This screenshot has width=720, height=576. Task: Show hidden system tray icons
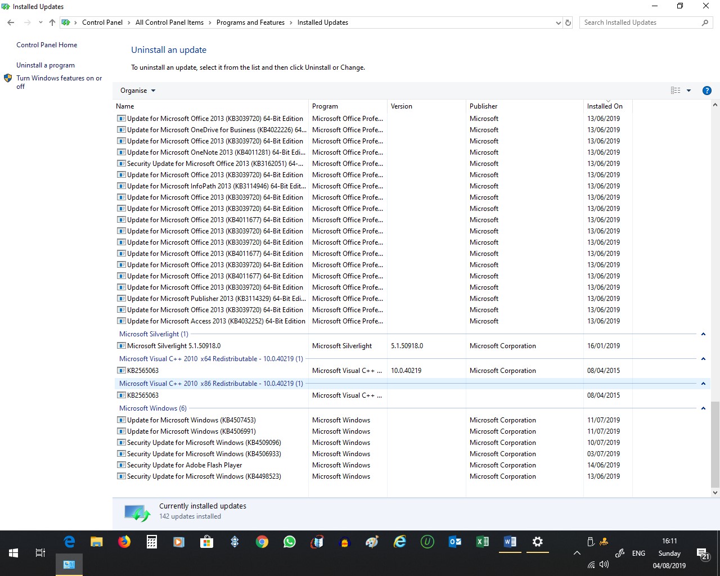pyautogui.click(x=577, y=553)
